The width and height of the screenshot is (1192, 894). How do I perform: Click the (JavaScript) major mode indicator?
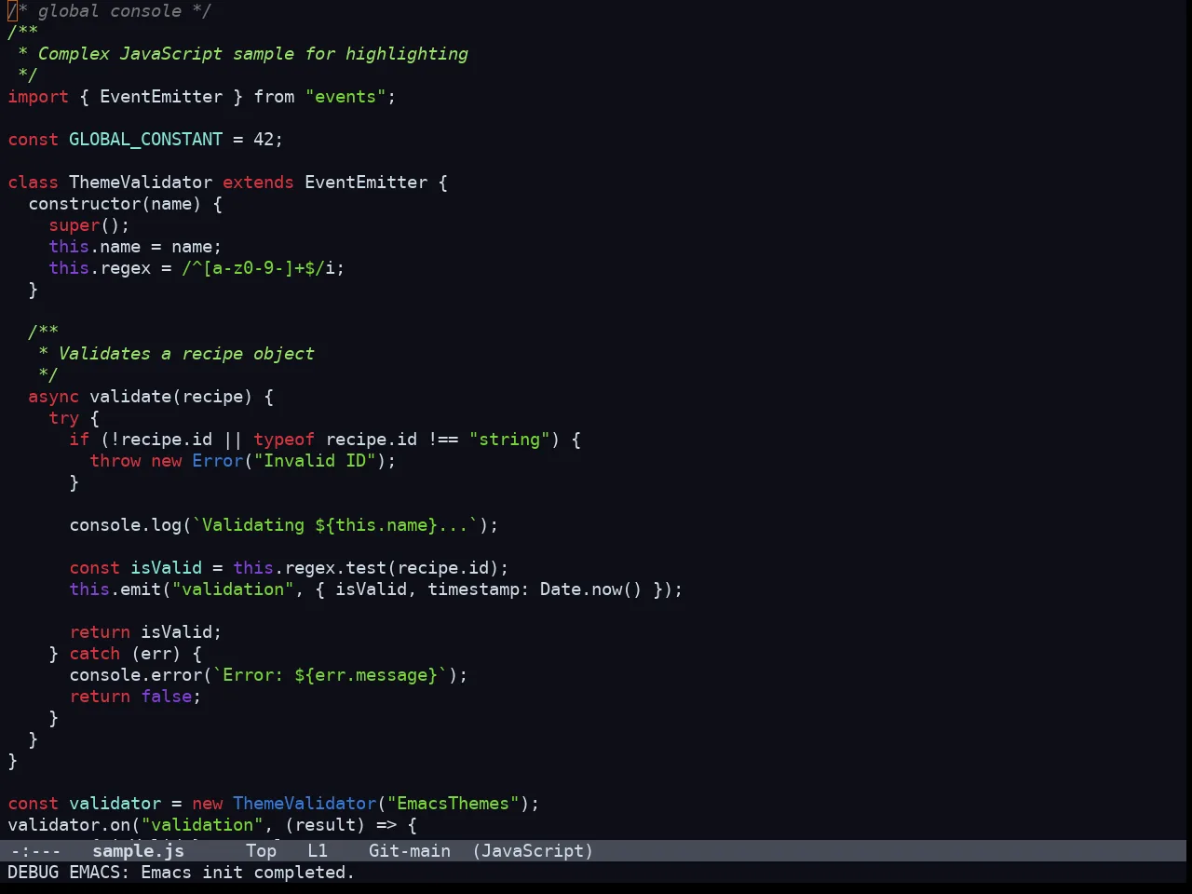533,851
